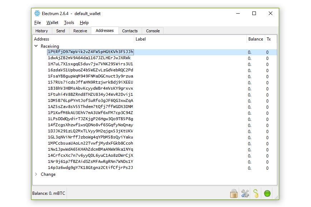Open the Wallet menu

(x=52, y=23)
